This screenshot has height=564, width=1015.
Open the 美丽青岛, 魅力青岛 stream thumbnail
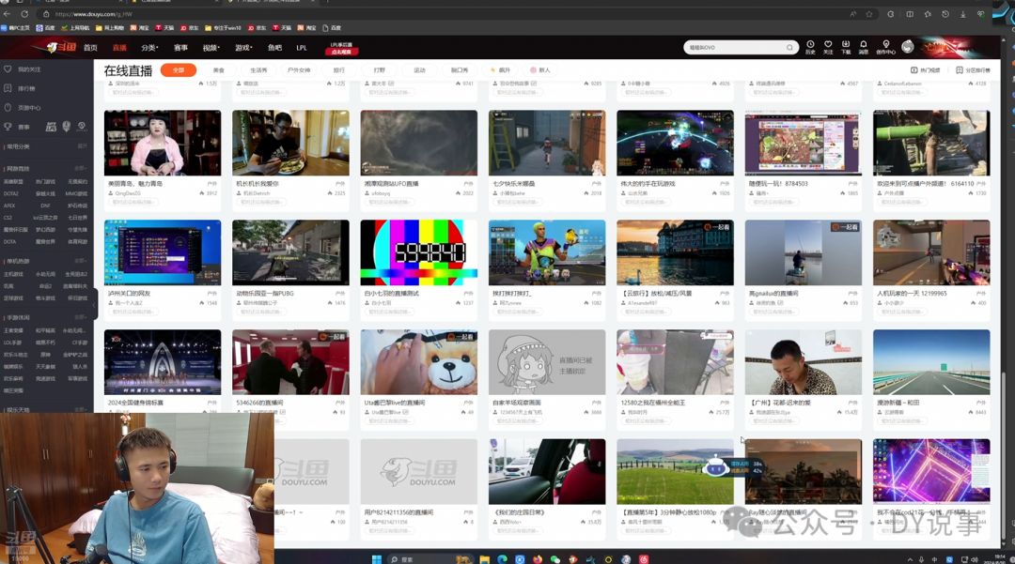point(163,143)
